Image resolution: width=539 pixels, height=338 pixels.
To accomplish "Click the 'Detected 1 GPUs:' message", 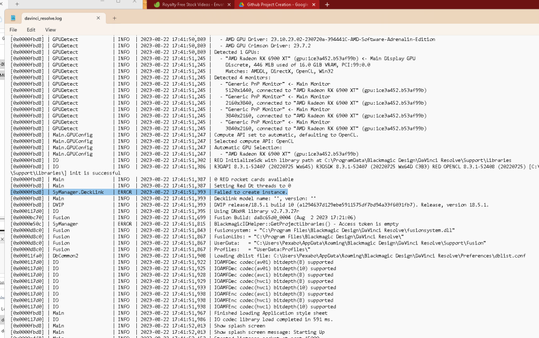I will point(237,52).
